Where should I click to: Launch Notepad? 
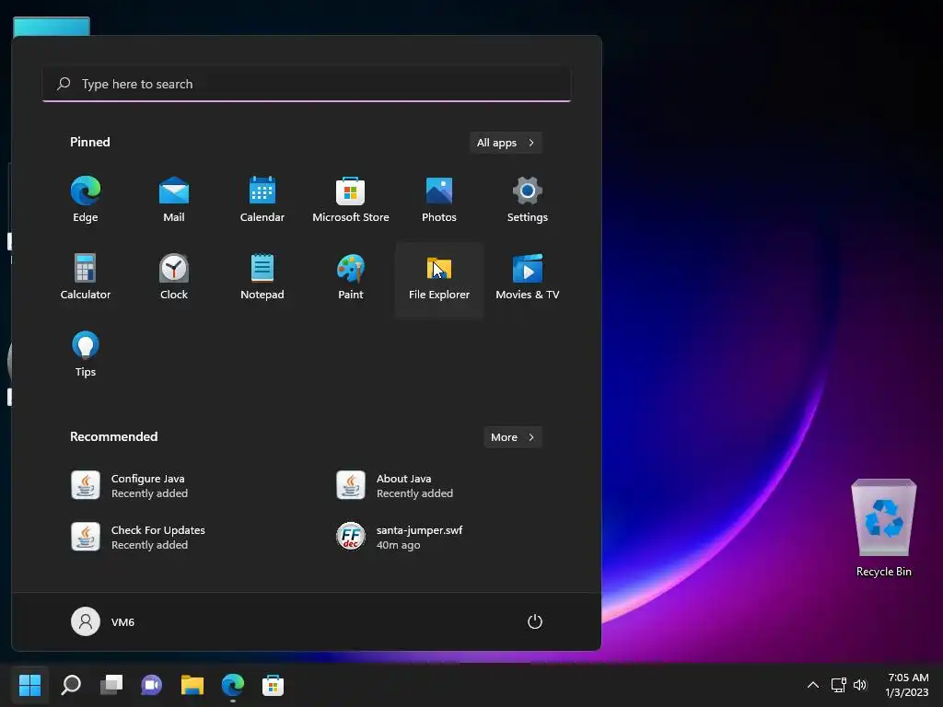[x=262, y=278]
